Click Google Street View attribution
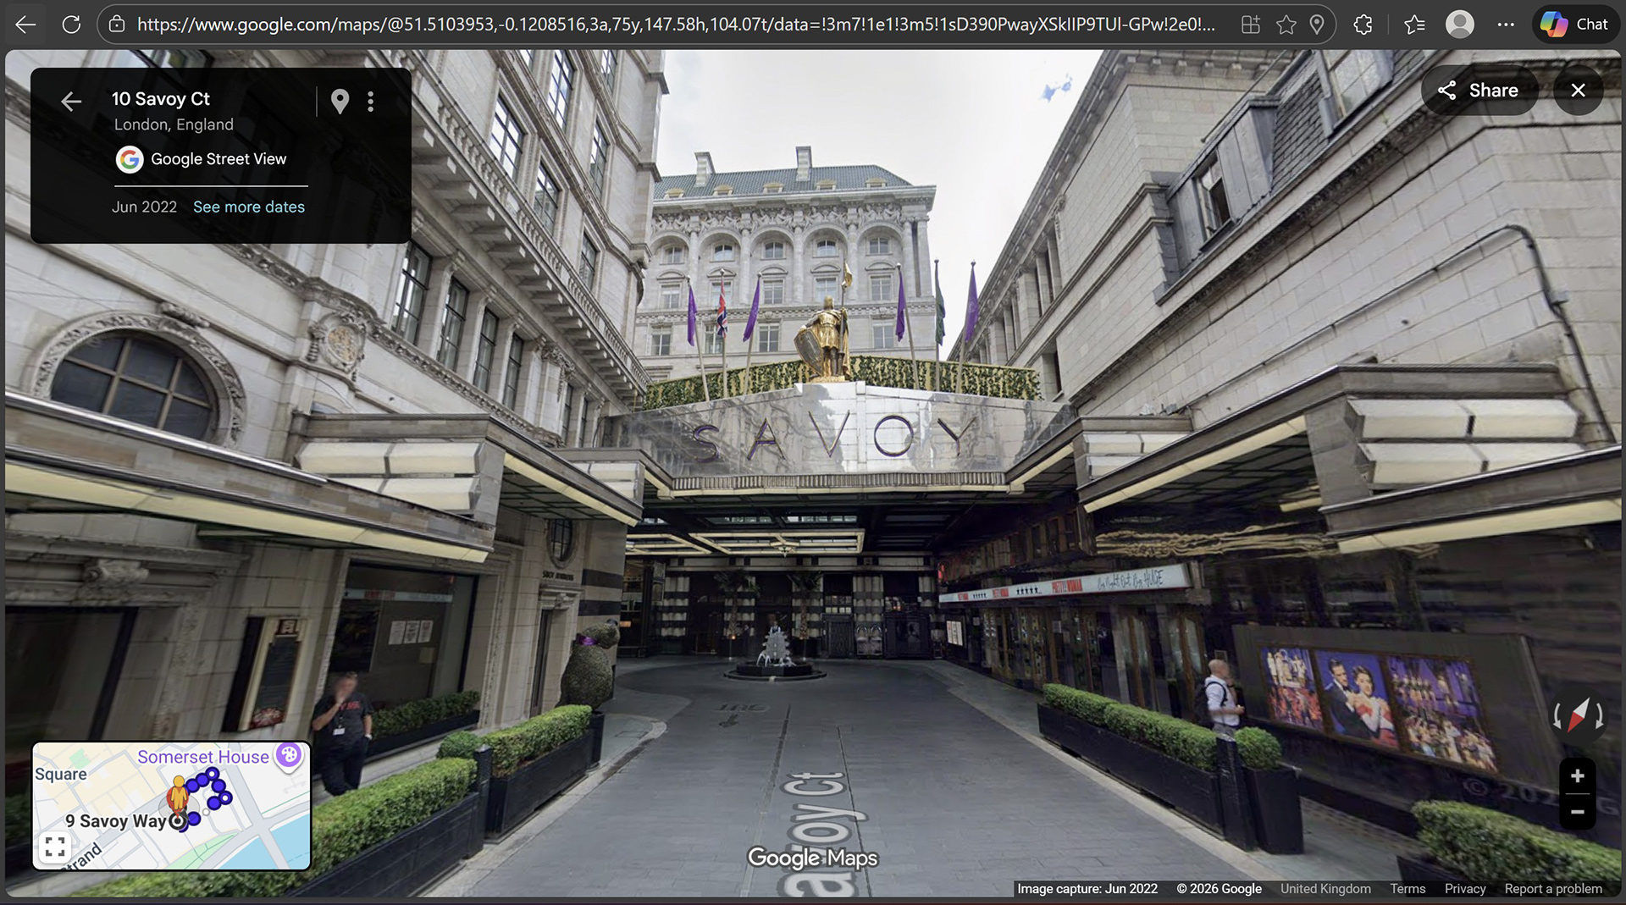Screen dimensions: 1626x905 tap(202, 159)
